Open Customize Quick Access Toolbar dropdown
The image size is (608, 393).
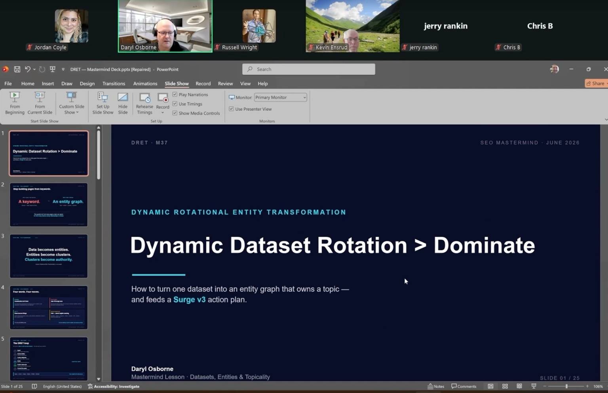tap(63, 69)
